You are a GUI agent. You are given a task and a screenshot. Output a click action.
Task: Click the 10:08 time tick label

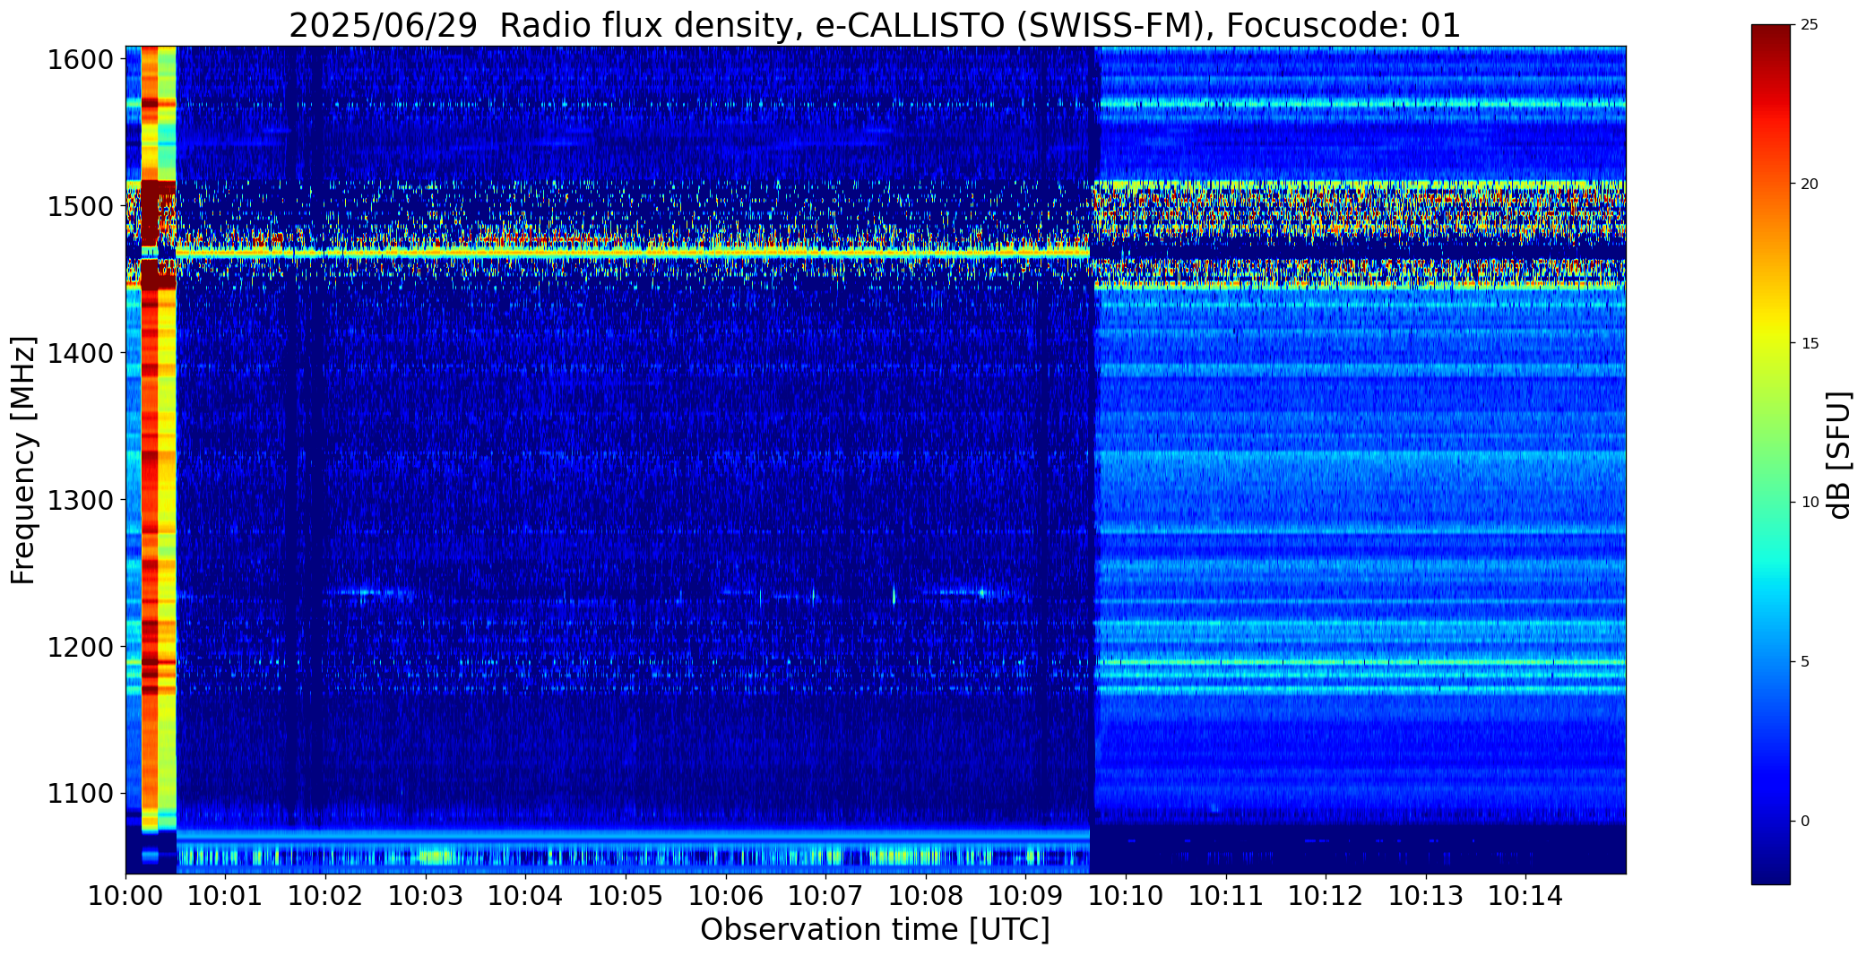tap(926, 896)
